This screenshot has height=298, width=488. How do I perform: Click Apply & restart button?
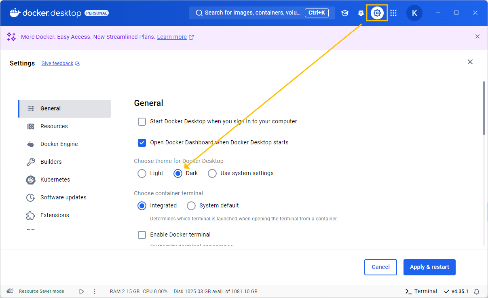click(x=429, y=267)
